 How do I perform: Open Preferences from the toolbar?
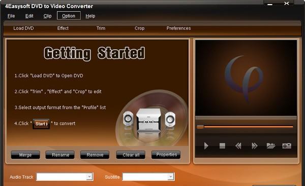point(178,28)
